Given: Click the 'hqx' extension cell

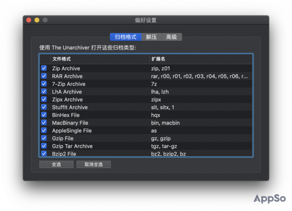Looking at the screenshot, I should pos(156,115).
